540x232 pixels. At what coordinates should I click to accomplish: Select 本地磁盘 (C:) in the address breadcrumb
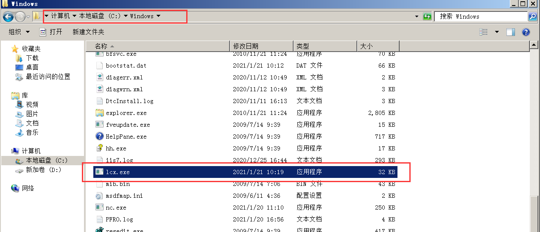click(100, 16)
